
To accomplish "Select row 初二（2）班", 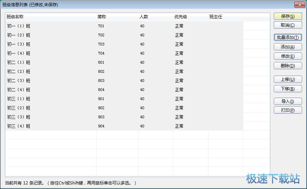I will click(x=124, y=71).
